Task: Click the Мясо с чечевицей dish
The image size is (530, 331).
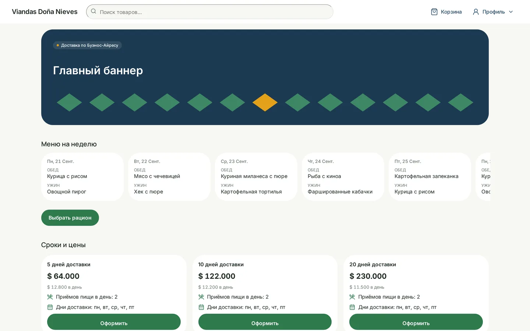Action: tap(157, 176)
